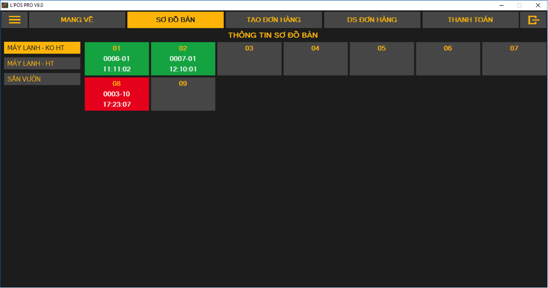This screenshot has width=548, height=288.
Task: Select red table 08 with order 0003-10
Action: [x=117, y=94]
